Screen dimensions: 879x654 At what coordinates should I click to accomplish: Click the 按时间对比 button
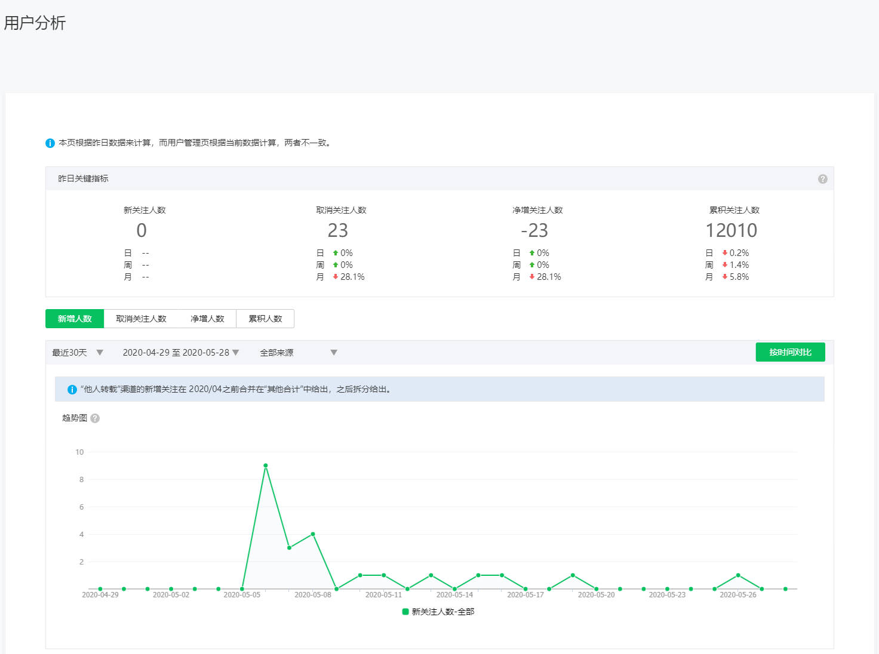pyautogui.click(x=790, y=352)
